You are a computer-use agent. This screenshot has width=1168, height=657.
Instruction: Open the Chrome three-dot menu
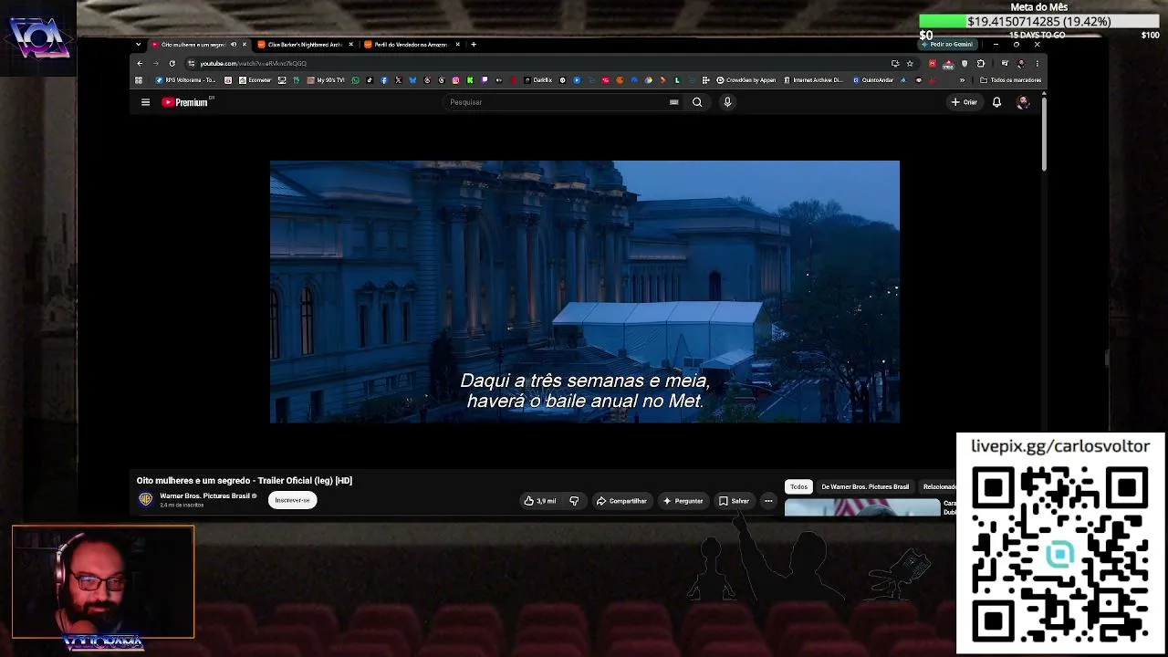click(1037, 63)
